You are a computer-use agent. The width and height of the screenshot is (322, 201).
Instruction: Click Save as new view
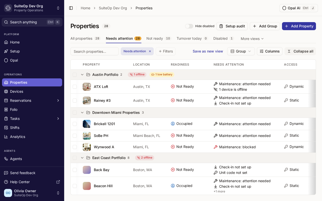(208, 51)
